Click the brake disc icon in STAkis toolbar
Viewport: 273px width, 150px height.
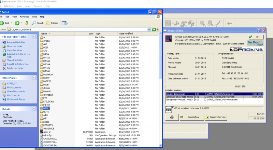(191, 23)
